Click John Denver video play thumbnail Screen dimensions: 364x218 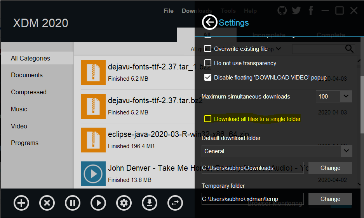[x=93, y=174]
